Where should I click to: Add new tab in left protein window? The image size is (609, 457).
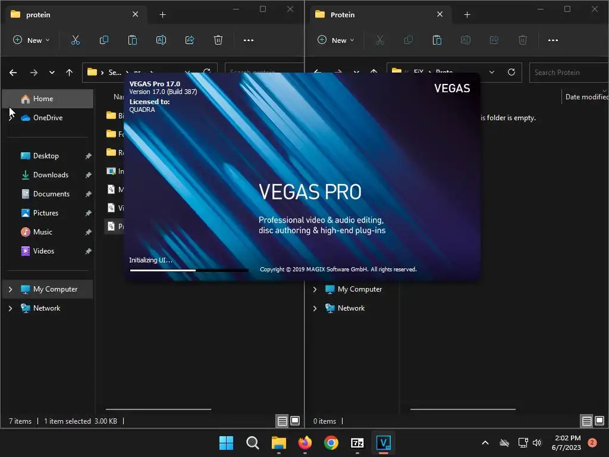(163, 15)
